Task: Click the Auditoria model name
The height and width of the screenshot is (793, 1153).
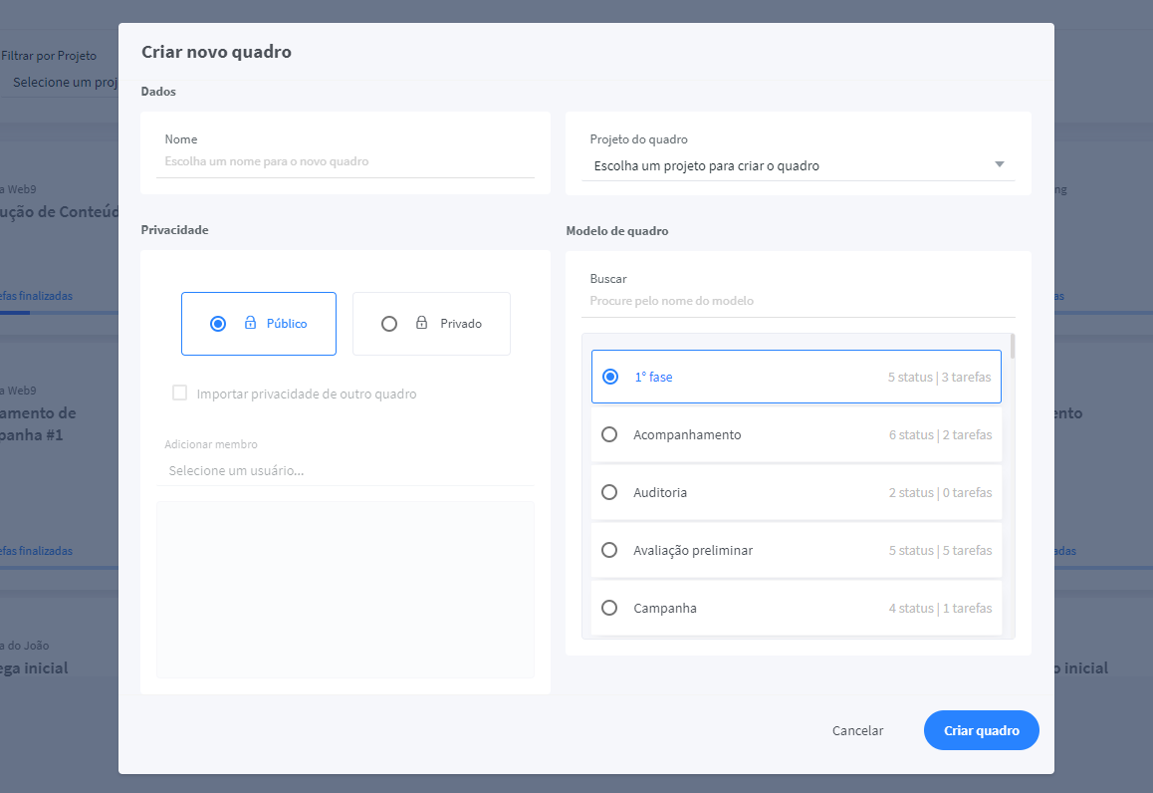Action: point(659,492)
